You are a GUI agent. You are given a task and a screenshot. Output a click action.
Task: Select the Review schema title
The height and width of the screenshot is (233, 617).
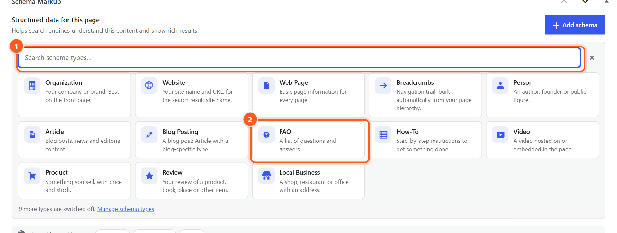pyautogui.click(x=172, y=172)
